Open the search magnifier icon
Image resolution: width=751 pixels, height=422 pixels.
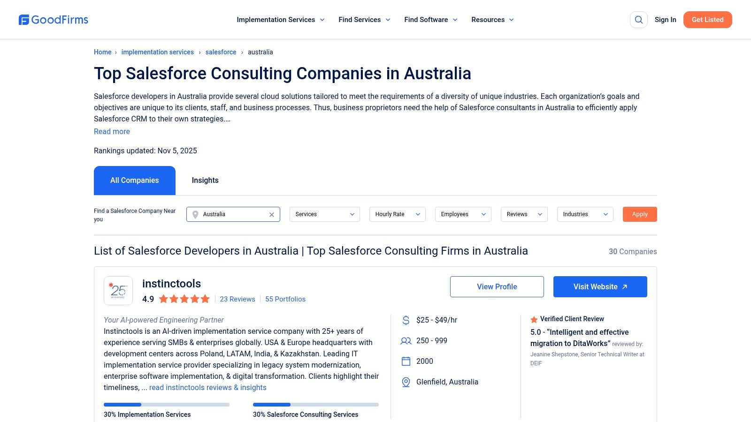(x=638, y=20)
